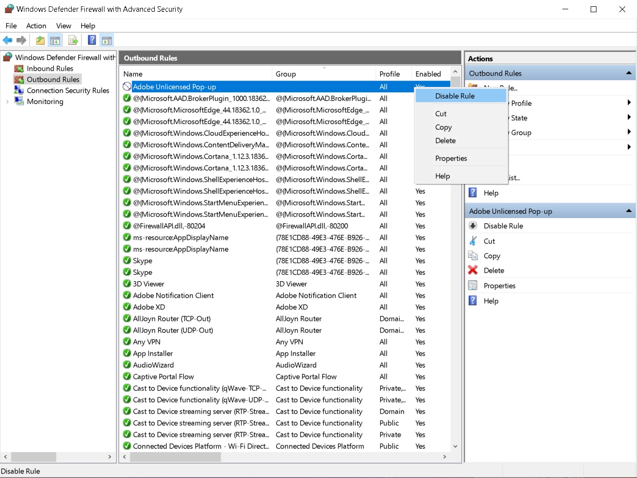Viewport: 637px width, 478px height.
Task: Select Properties in the context menu
Action: [451, 158]
